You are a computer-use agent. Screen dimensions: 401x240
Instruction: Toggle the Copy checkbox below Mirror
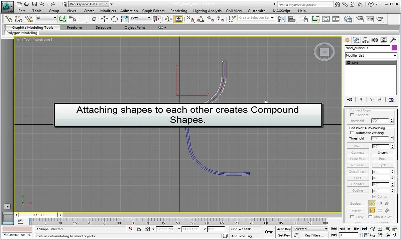[x=352, y=217]
